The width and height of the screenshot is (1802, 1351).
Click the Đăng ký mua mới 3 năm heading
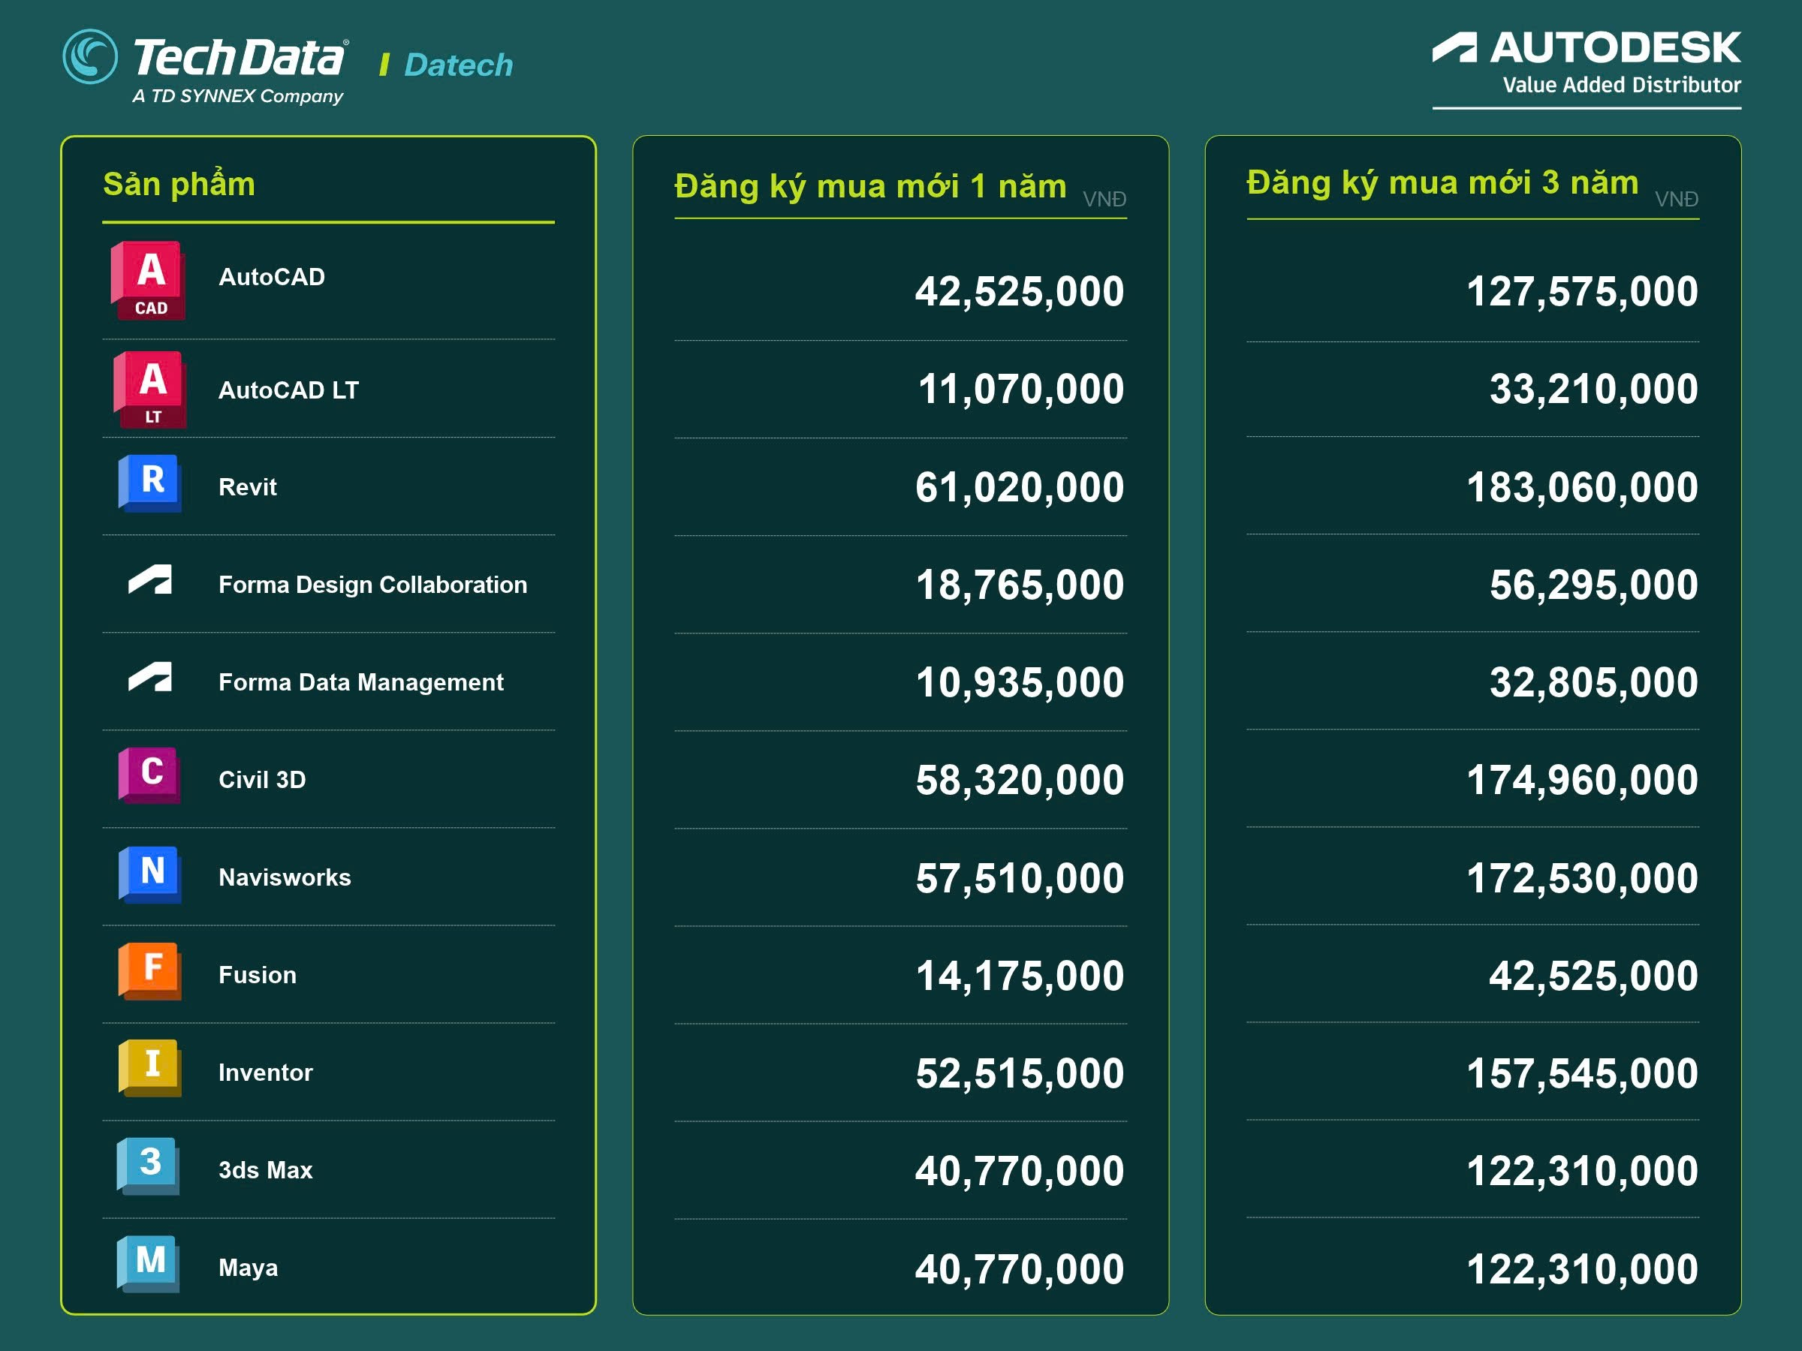[x=1442, y=183]
